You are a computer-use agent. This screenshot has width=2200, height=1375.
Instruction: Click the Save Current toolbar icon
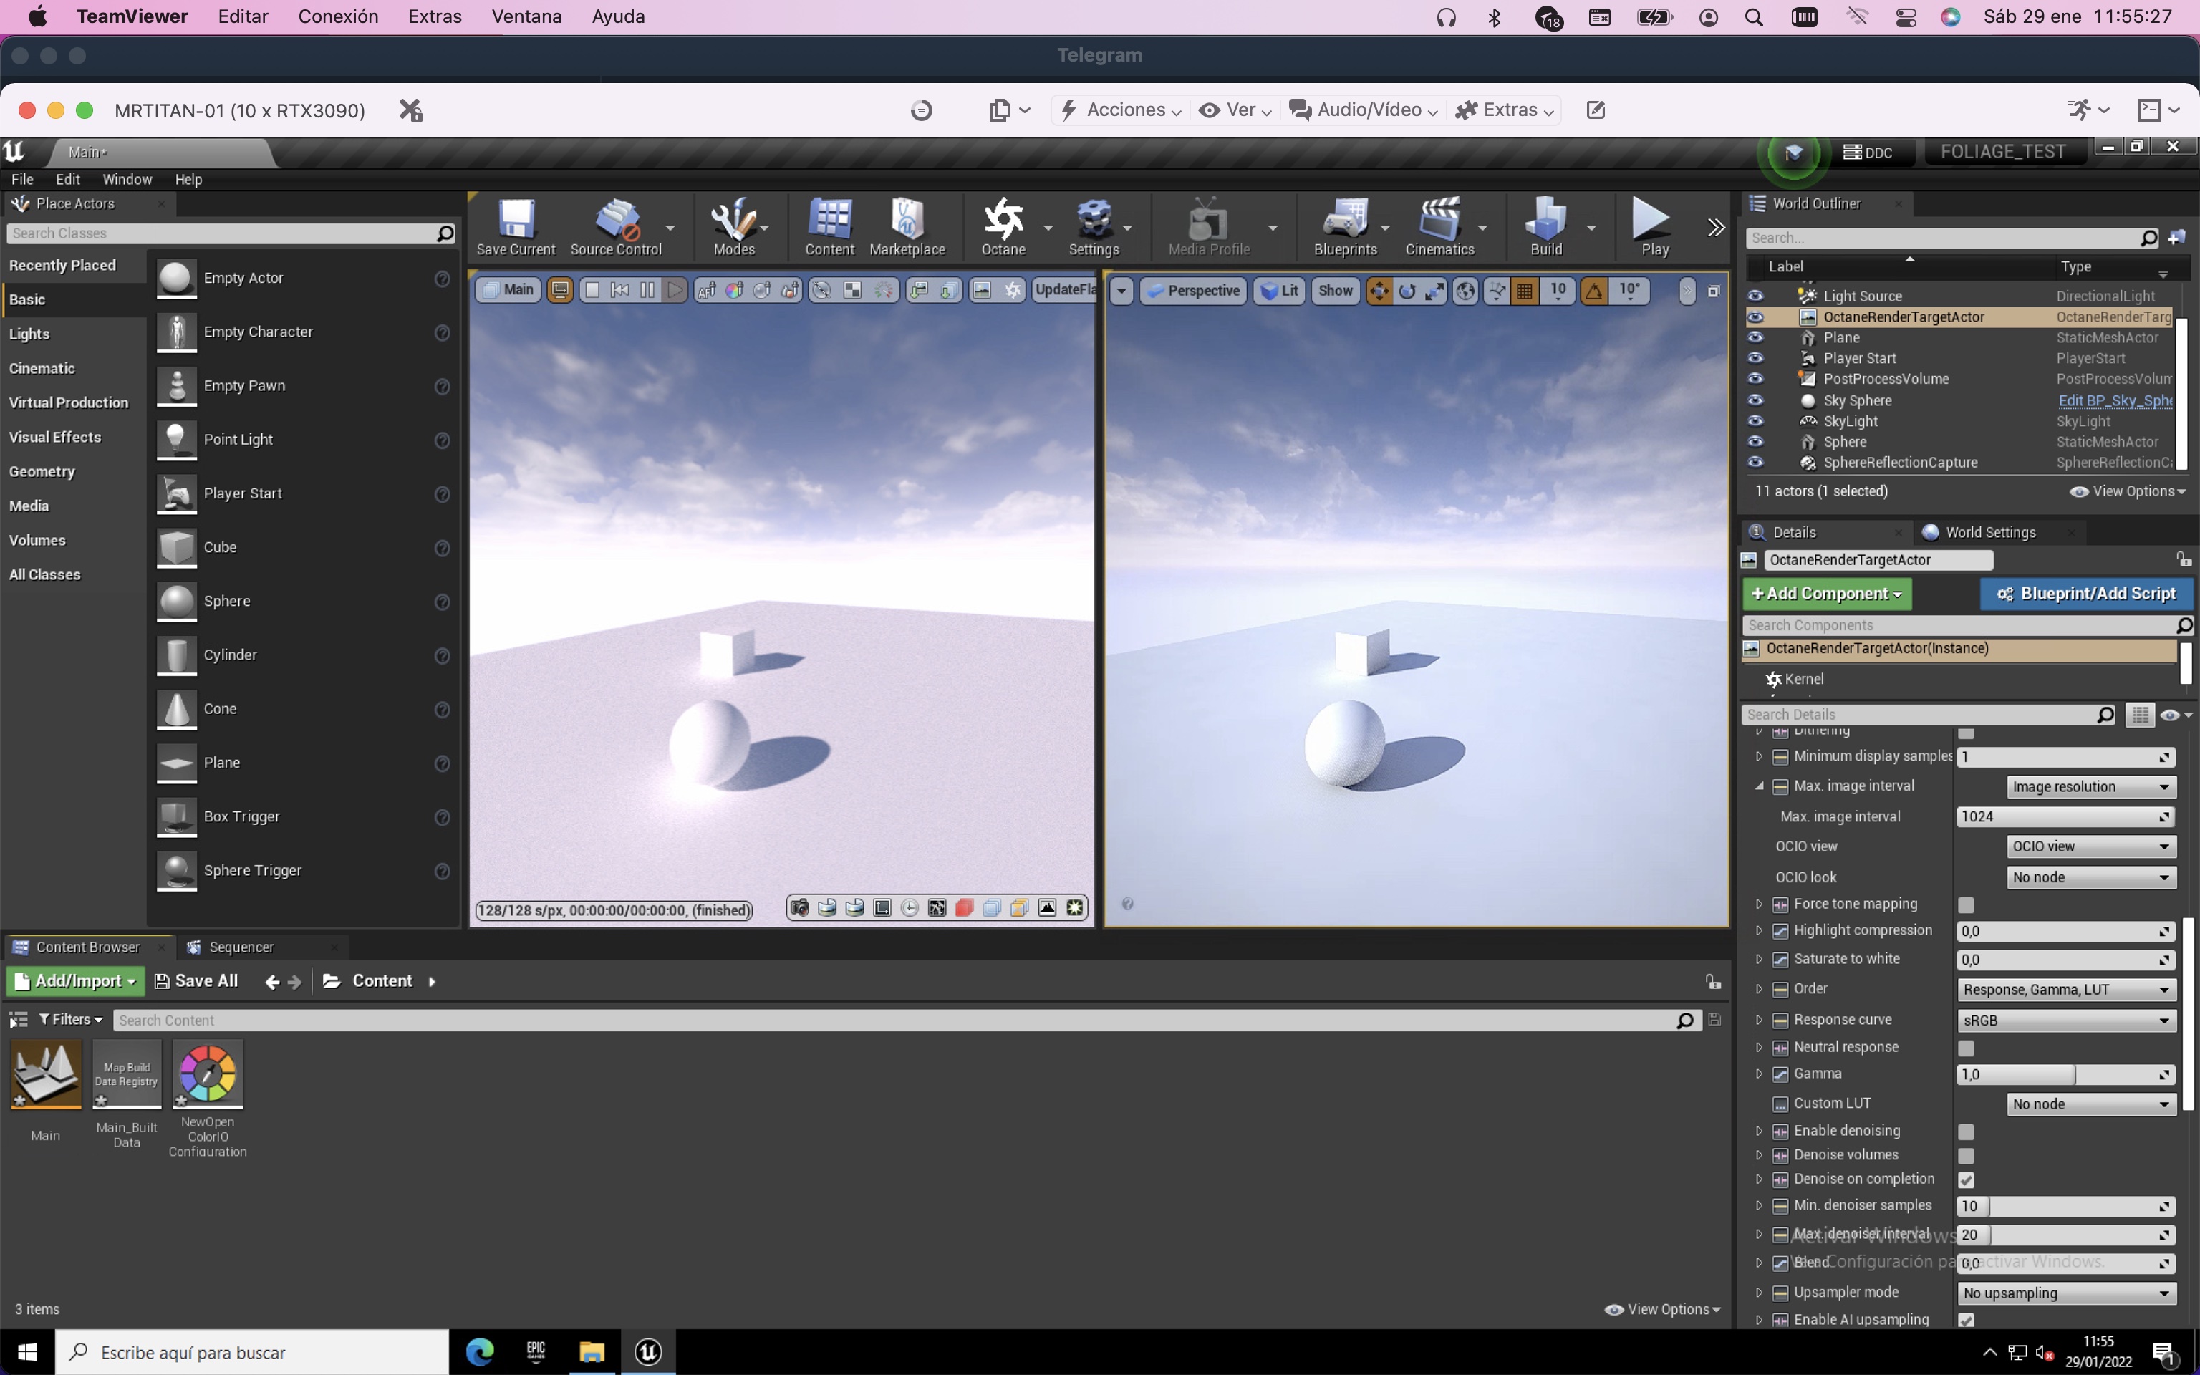516,226
